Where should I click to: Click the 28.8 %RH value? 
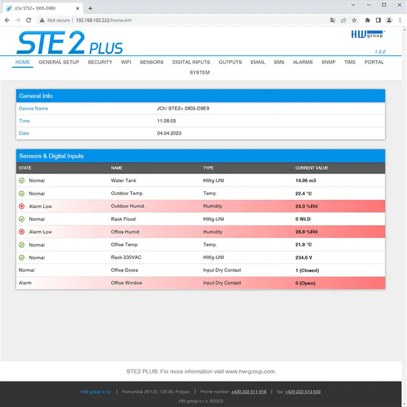[306, 232]
